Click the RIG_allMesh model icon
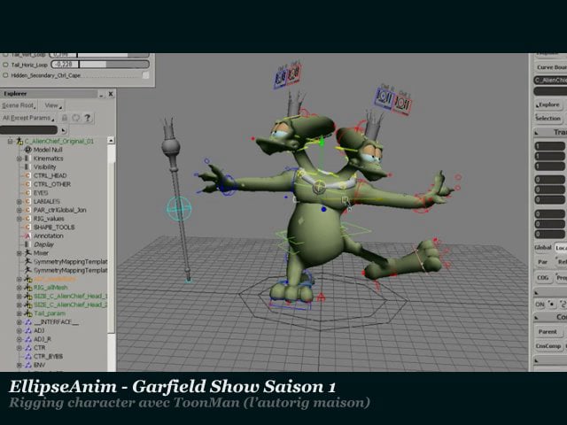Screen dimensions: 567x425 tap(28, 288)
